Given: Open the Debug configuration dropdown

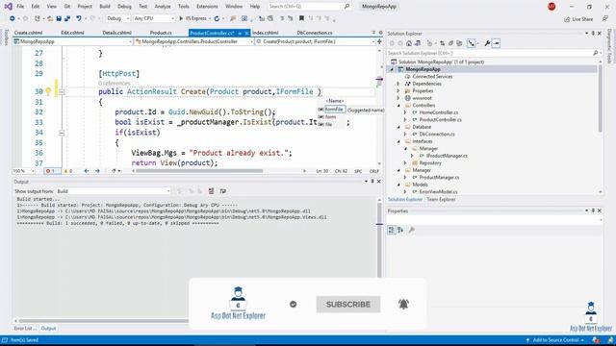Looking at the screenshot, I should (117, 18).
